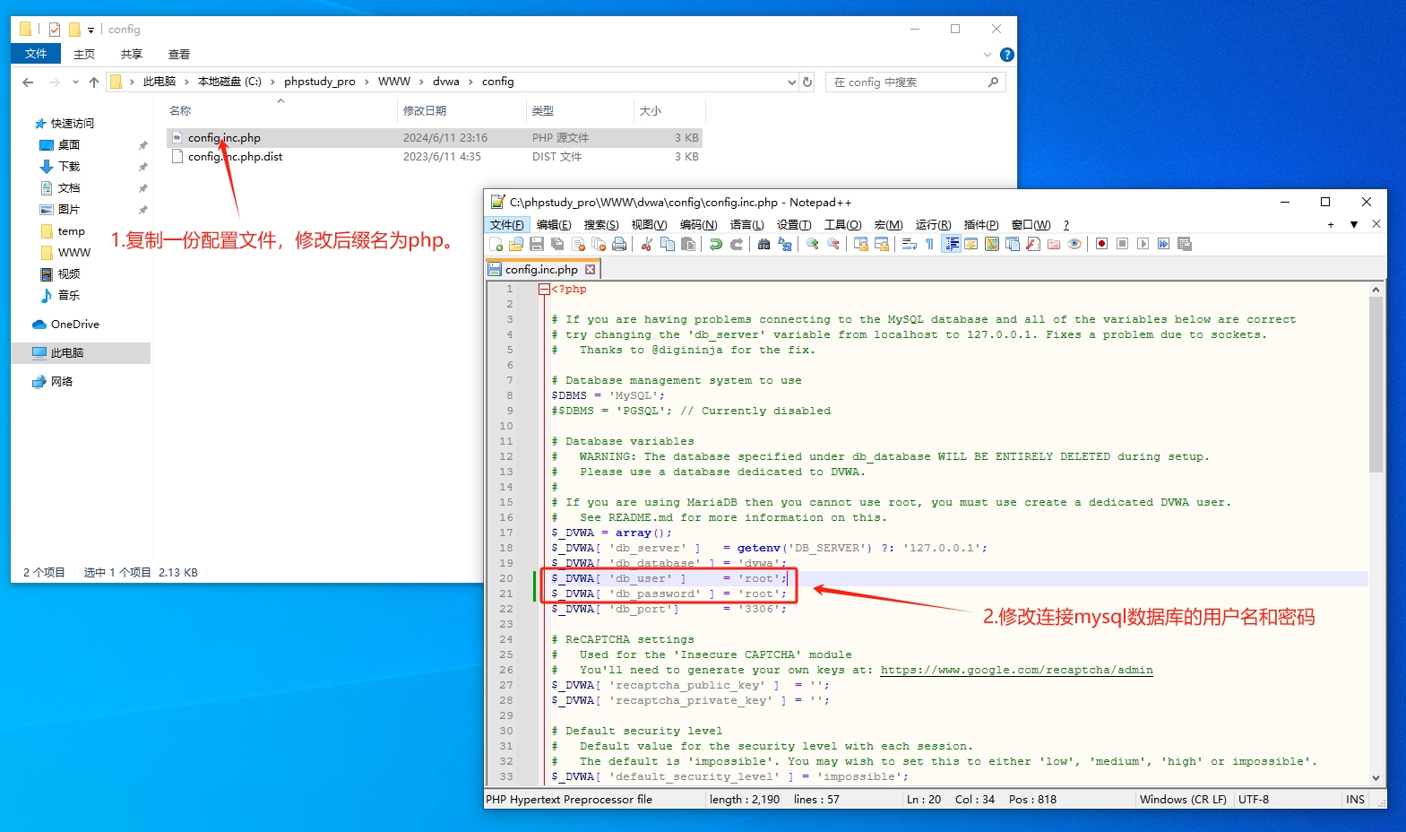The width and height of the screenshot is (1406, 832).
Task: Click the Close document toolbar icon
Action: [579, 244]
